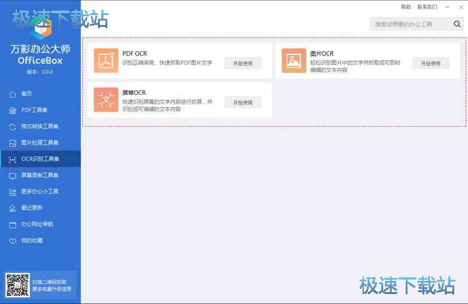Screen dimensions: 468x304
Task: Click the 屏幕OCR title text
Action: click(x=134, y=93)
